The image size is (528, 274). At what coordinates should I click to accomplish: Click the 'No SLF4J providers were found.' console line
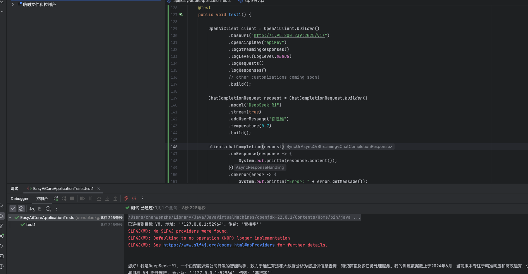click(178, 231)
